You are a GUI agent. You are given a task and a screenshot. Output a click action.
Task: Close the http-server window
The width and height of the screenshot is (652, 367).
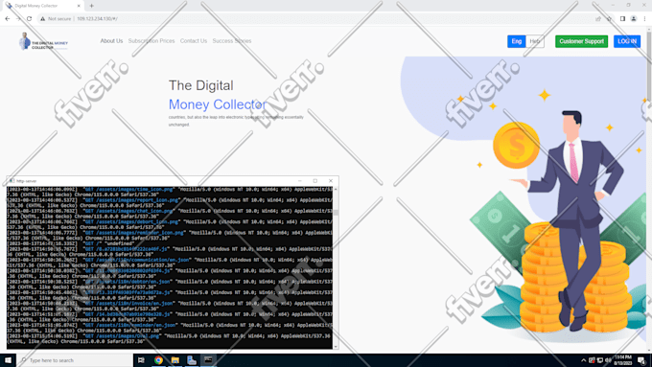click(x=331, y=181)
